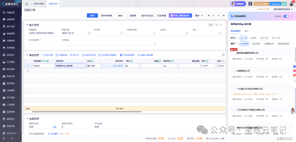
Task: Select the 吉美商贸公司 supplier radio
Action: point(234,71)
